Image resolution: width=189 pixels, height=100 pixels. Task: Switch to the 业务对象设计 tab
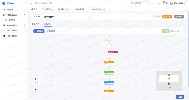pos(79,9)
